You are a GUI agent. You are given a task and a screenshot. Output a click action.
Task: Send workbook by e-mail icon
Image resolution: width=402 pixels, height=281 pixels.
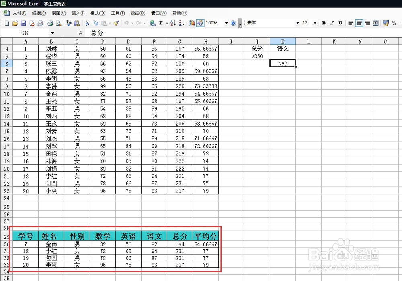coord(40,23)
